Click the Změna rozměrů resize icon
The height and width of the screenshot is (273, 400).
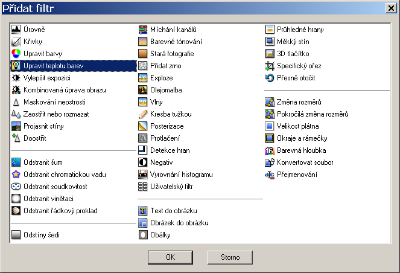(270, 102)
